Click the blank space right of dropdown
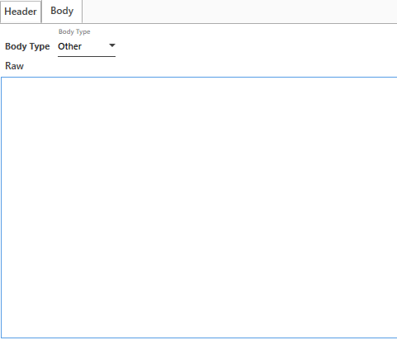The height and width of the screenshot is (340, 397). point(256,46)
